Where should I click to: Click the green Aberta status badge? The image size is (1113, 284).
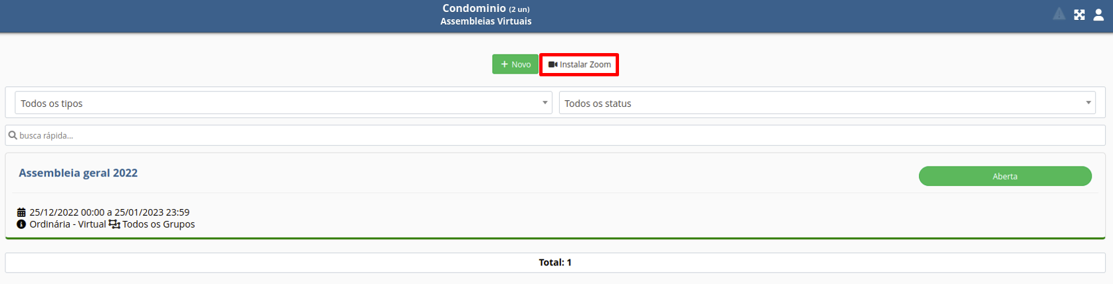tap(1005, 177)
